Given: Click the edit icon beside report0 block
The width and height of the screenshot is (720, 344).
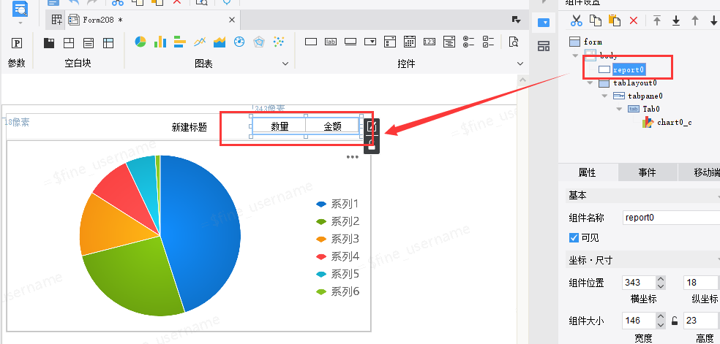Looking at the screenshot, I should 372,126.
